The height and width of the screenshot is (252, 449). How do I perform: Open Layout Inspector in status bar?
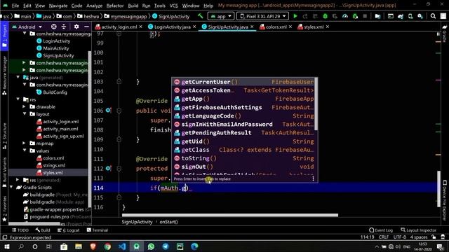coord(418,230)
